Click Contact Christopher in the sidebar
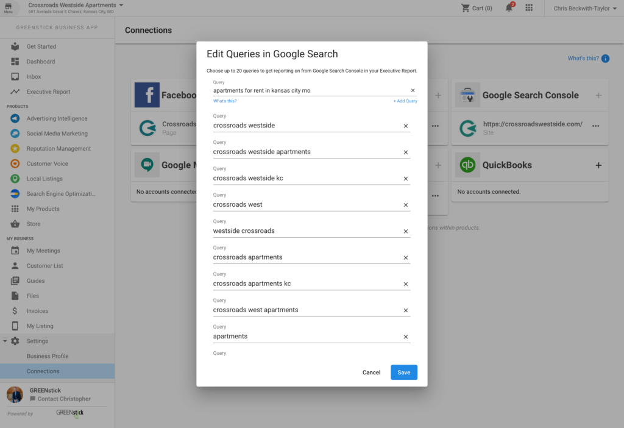The height and width of the screenshot is (428, 624). point(63,399)
